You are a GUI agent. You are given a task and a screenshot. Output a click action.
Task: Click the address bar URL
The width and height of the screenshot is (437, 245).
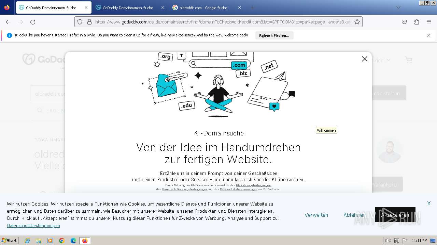pos(223,22)
